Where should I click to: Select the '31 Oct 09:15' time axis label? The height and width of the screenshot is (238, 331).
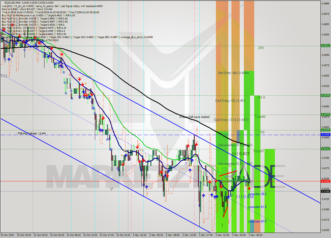[x=74, y=235]
